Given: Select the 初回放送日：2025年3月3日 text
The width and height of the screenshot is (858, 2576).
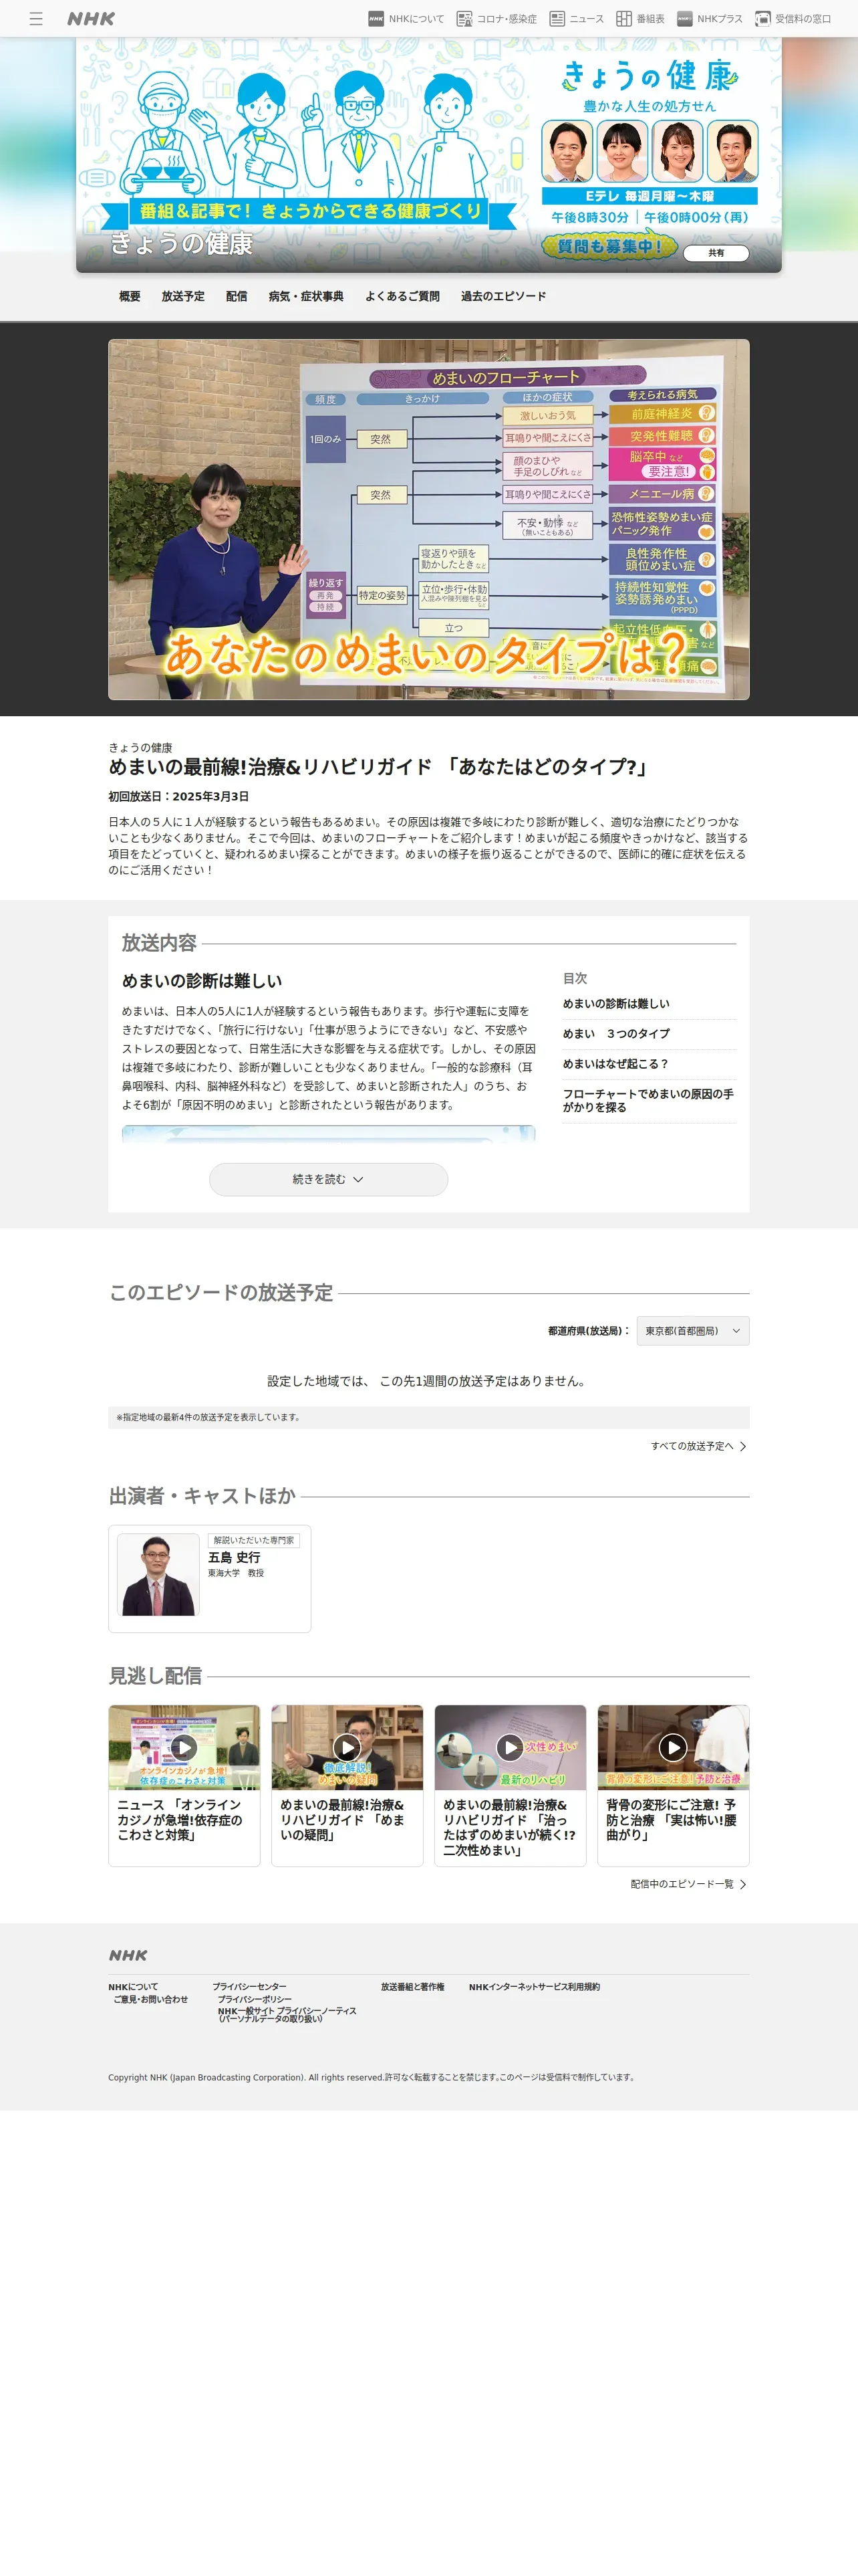Looking at the screenshot, I should [x=179, y=797].
